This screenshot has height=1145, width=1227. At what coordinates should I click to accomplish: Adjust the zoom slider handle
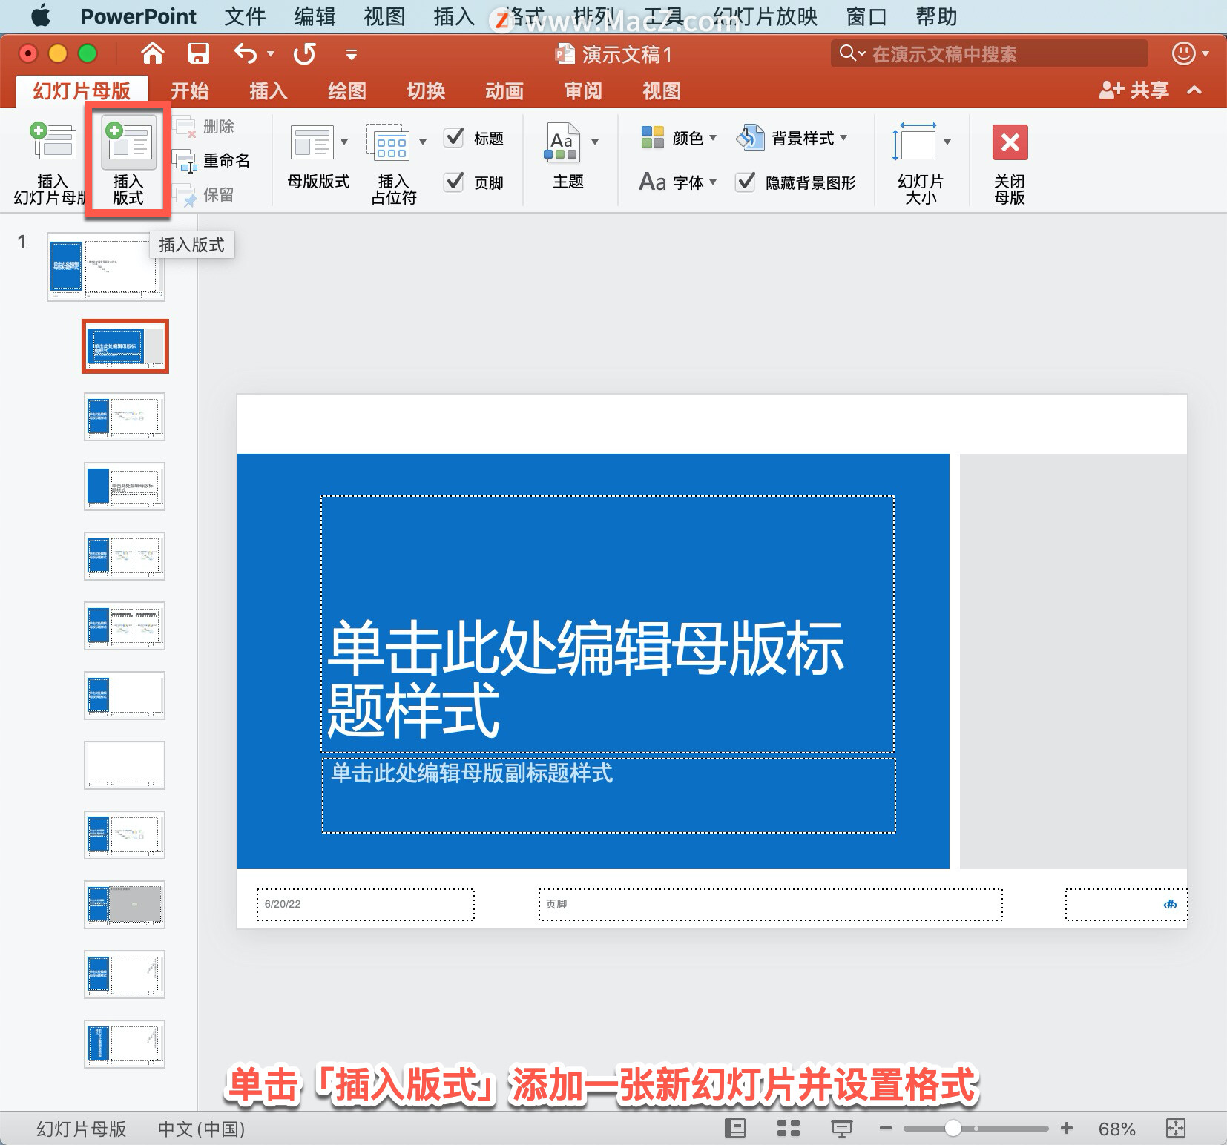click(953, 1129)
